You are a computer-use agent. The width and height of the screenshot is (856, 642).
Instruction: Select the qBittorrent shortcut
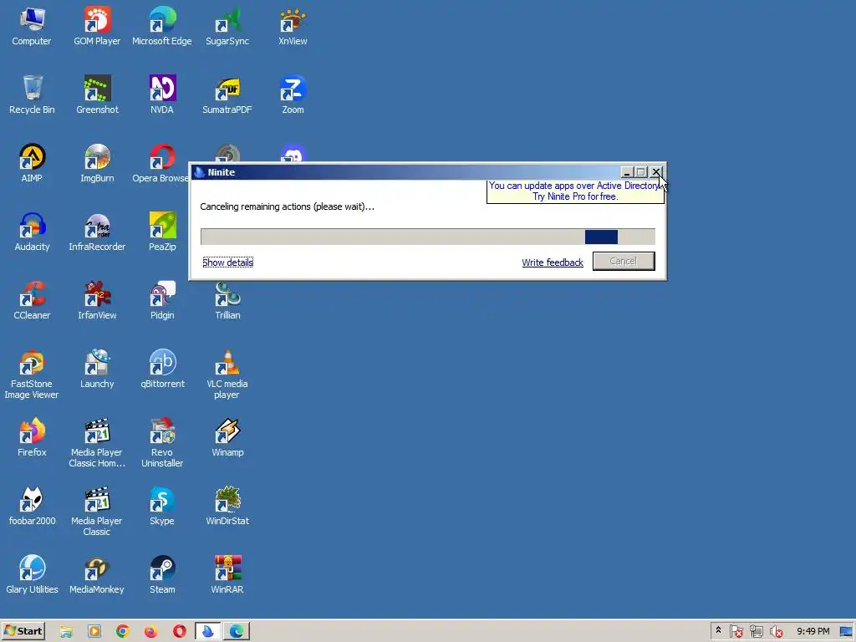162,369
